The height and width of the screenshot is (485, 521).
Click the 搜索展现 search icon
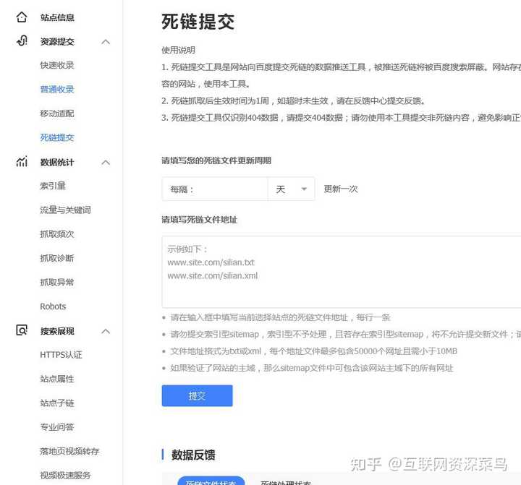point(22,330)
